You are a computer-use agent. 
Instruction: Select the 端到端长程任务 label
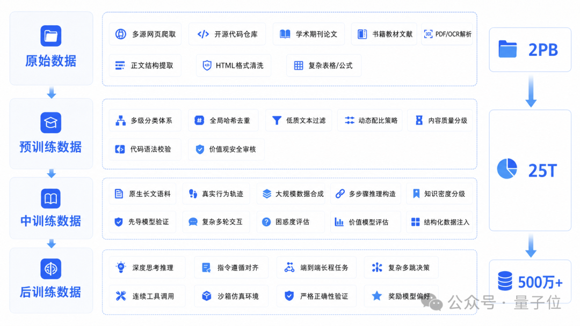324,268
